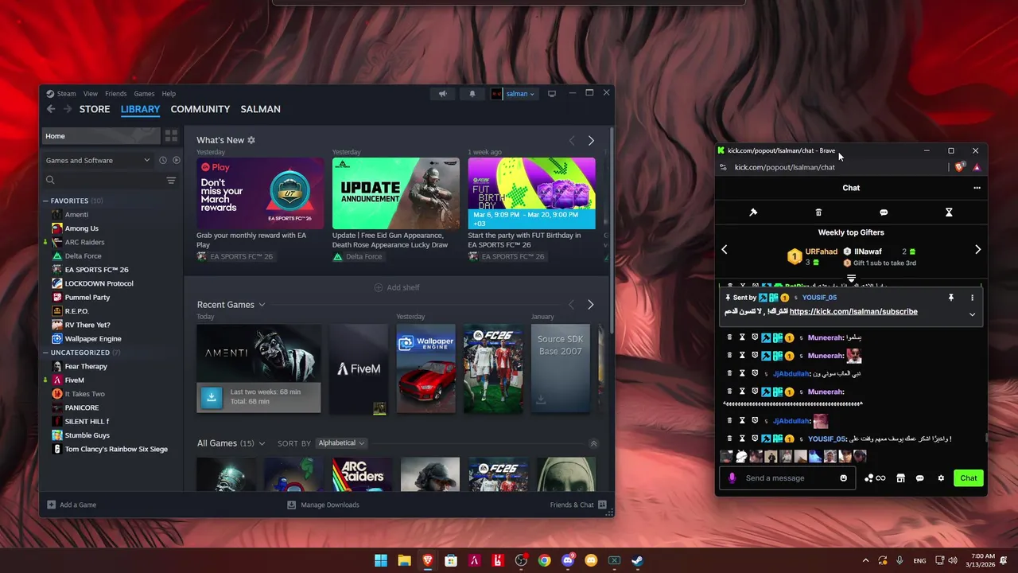
Task: Collapse Weekly top Gifters panel handle
Action: click(x=851, y=279)
